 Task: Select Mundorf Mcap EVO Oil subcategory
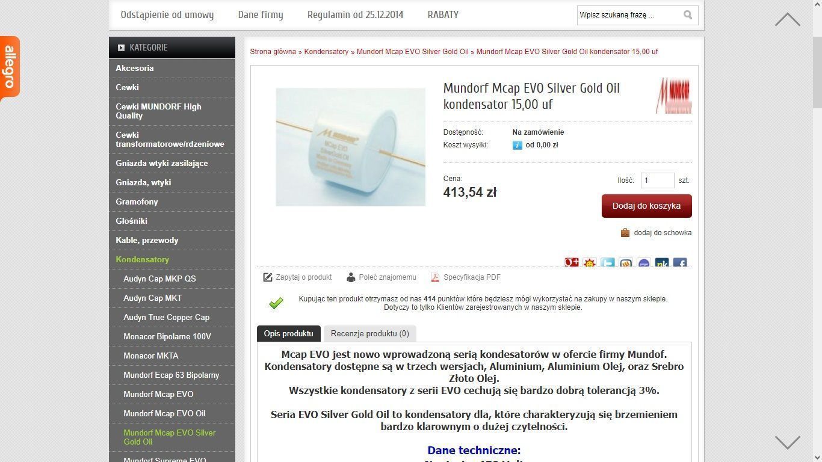164,413
